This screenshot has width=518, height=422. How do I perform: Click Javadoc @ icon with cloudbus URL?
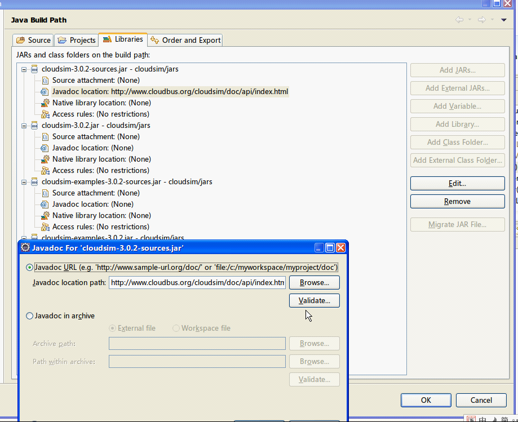tap(45, 91)
